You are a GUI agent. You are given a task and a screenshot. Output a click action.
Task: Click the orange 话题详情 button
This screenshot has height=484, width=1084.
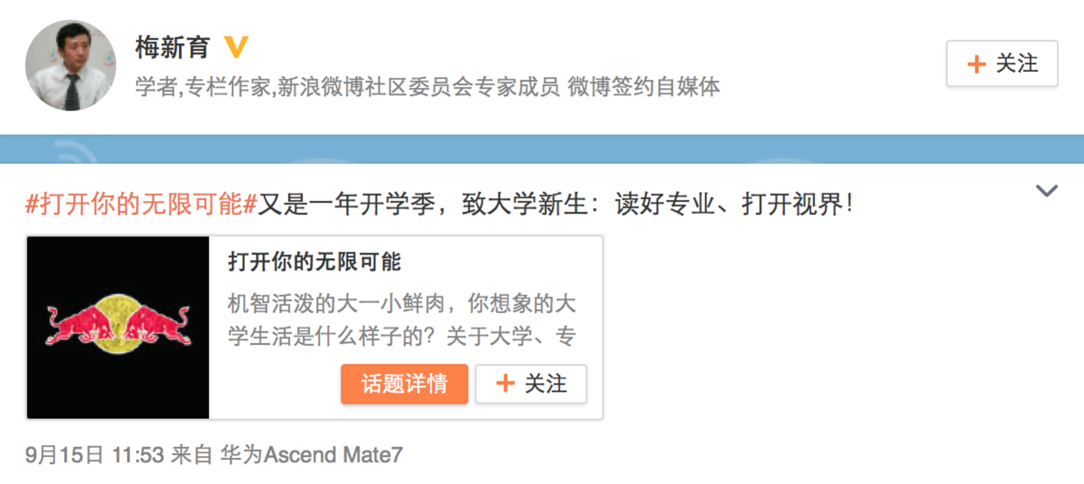(x=404, y=383)
